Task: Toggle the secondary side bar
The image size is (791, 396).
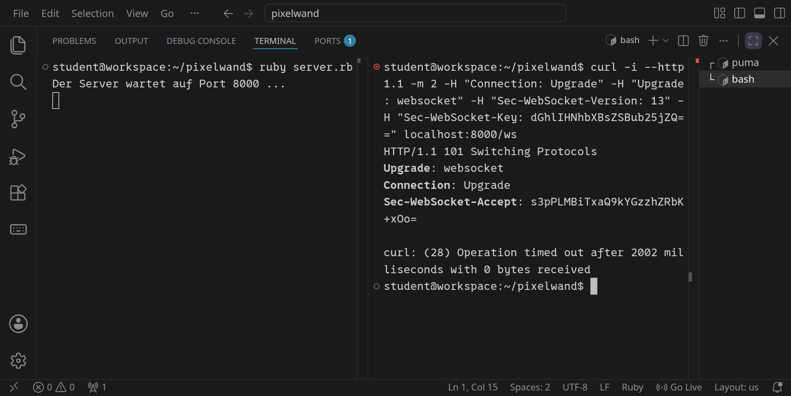Action: click(779, 13)
